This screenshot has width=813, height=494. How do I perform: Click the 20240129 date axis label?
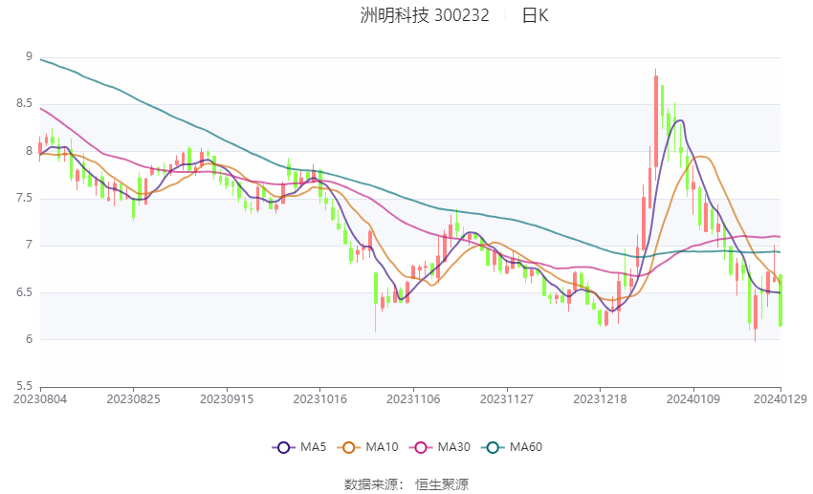(780, 399)
